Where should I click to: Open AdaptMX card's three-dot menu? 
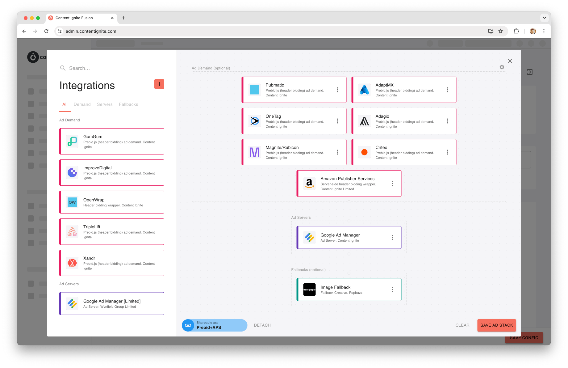(447, 90)
